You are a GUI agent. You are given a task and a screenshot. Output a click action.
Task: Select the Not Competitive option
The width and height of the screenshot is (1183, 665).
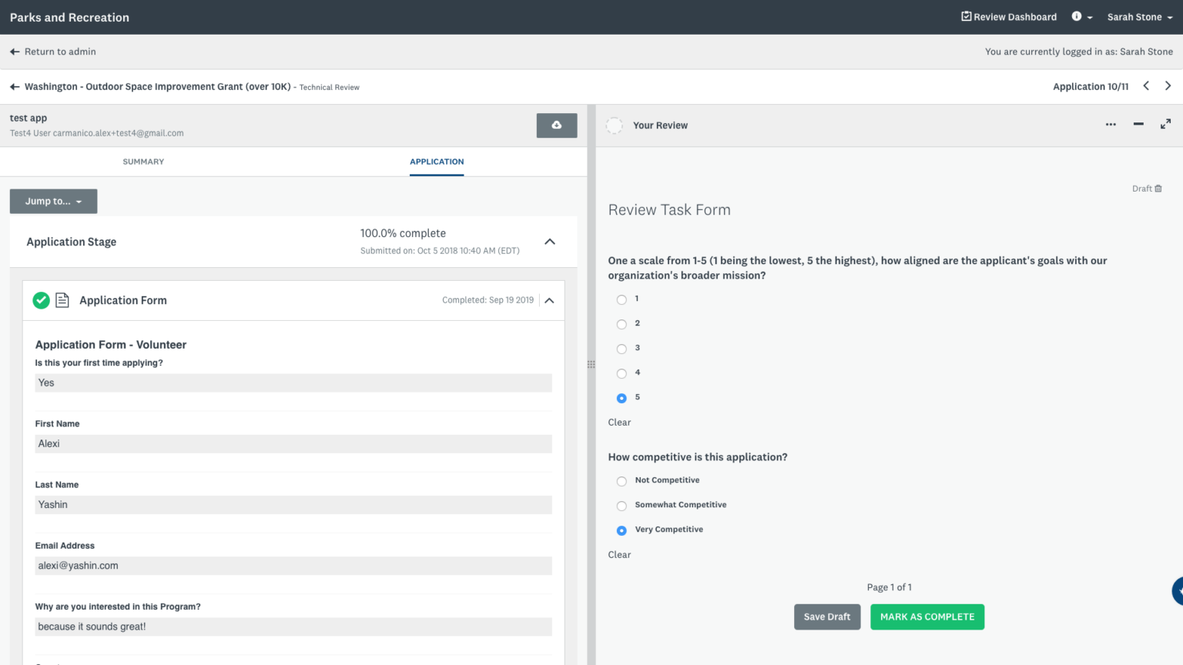tap(622, 480)
